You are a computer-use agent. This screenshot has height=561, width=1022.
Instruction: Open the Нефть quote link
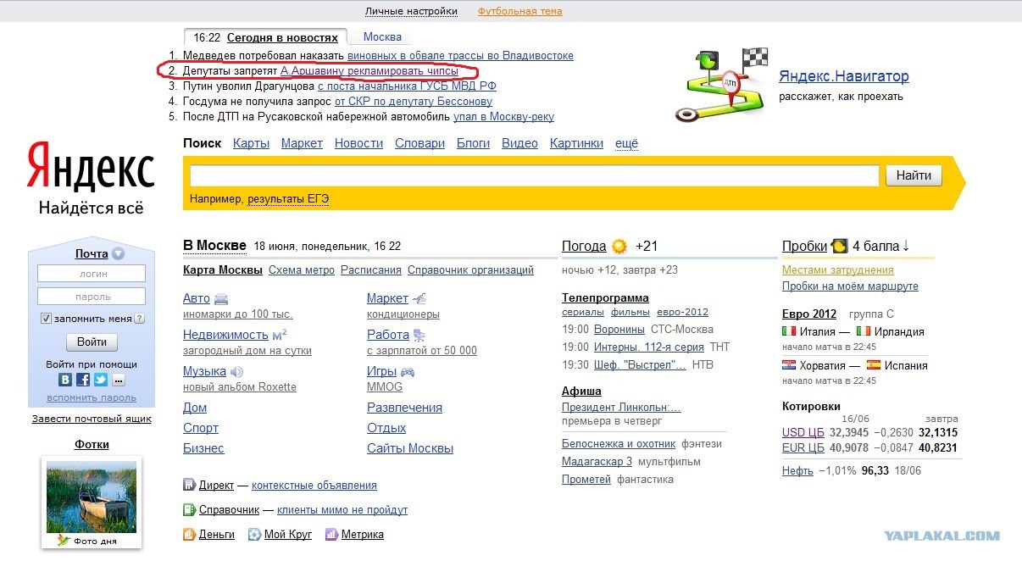point(797,470)
